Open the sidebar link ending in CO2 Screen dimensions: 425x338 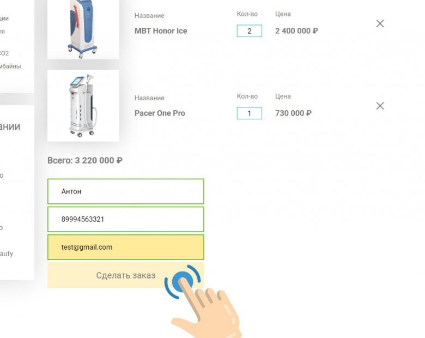[x=4, y=53]
